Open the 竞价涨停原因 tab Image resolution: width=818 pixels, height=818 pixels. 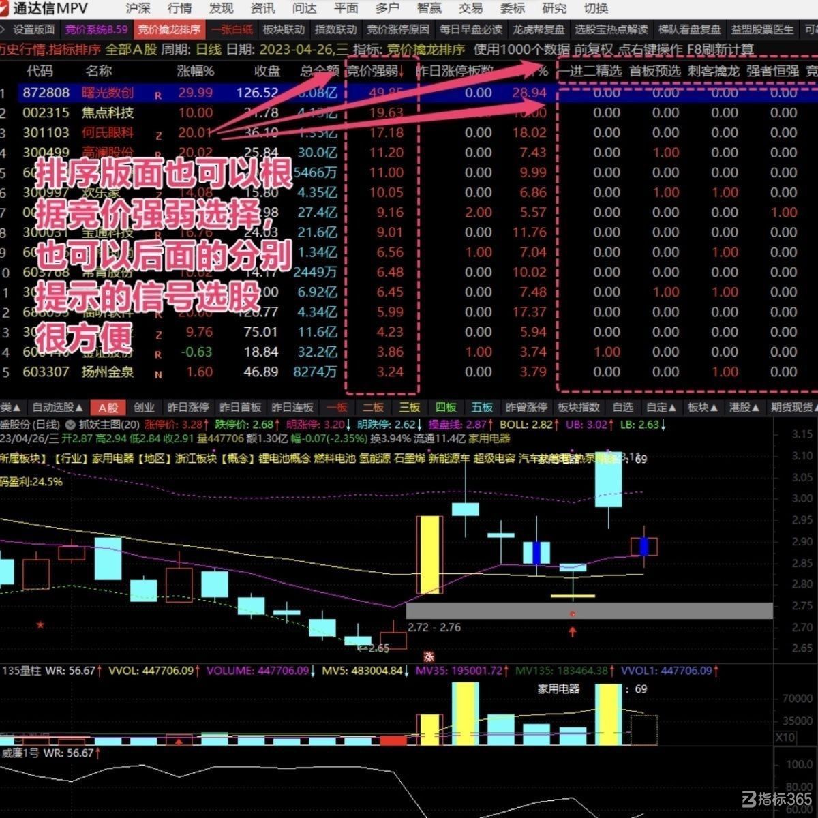click(x=398, y=29)
